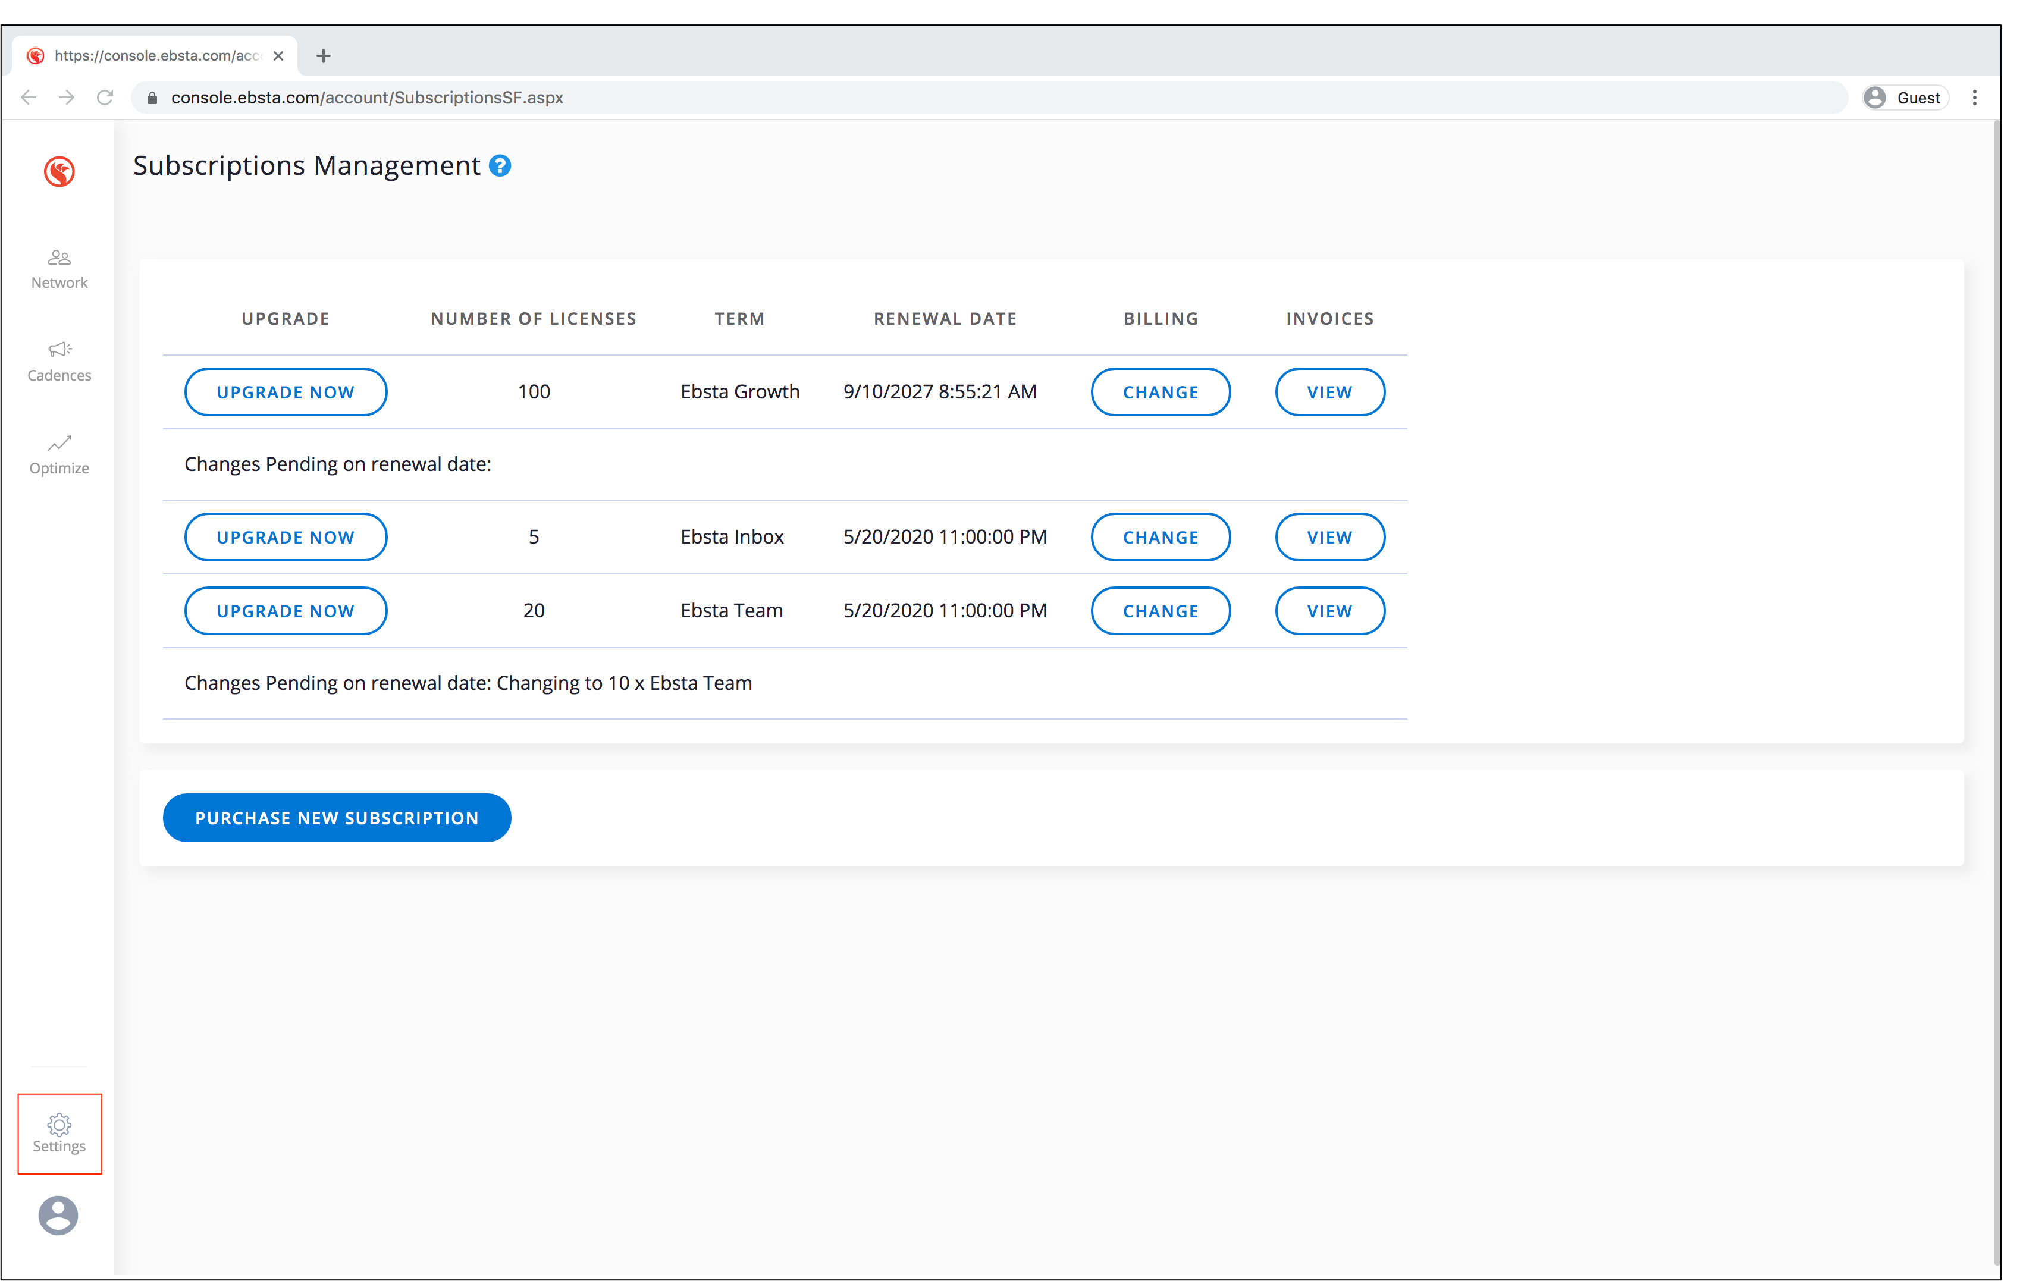Open the Optimize chart icon

pyautogui.click(x=59, y=442)
